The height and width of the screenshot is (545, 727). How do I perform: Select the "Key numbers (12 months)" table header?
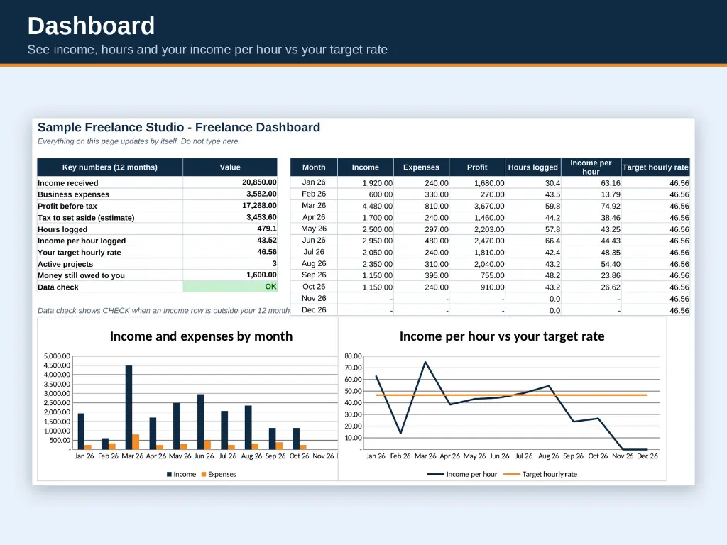[110, 167]
